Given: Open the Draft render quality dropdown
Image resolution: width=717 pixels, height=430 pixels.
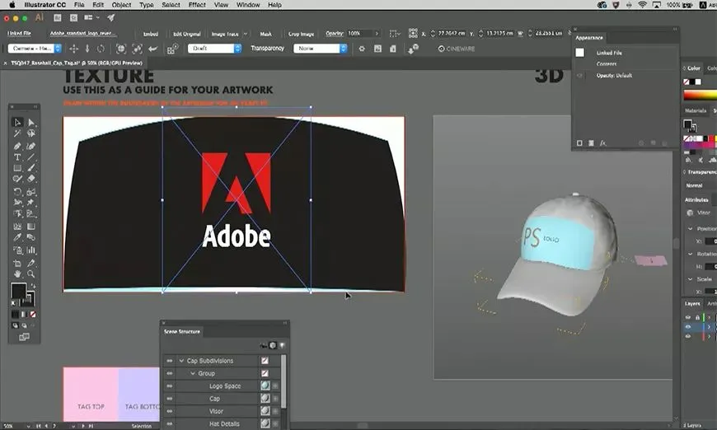Looking at the screenshot, I should pos(214,49).
